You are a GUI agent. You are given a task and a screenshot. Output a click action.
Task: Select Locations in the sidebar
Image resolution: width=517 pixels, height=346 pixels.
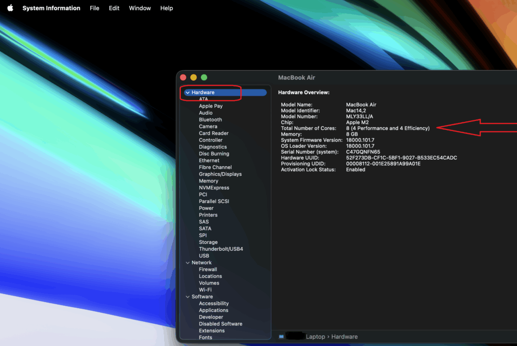coord(211,276)
